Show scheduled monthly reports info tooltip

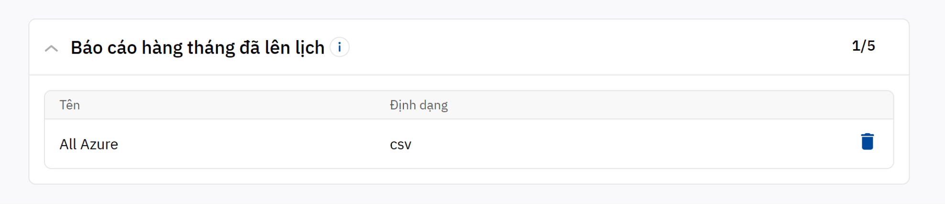pos(339,47)
